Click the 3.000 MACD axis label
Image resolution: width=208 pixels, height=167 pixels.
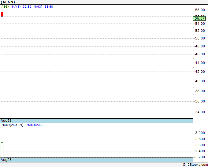200,133
